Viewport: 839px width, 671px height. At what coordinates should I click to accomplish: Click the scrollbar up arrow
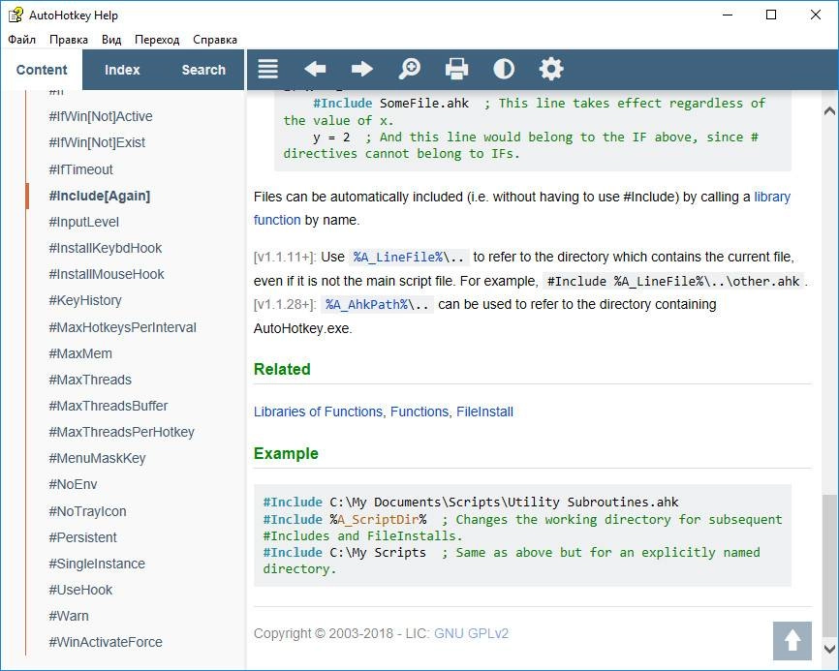[x=829, y=110]
